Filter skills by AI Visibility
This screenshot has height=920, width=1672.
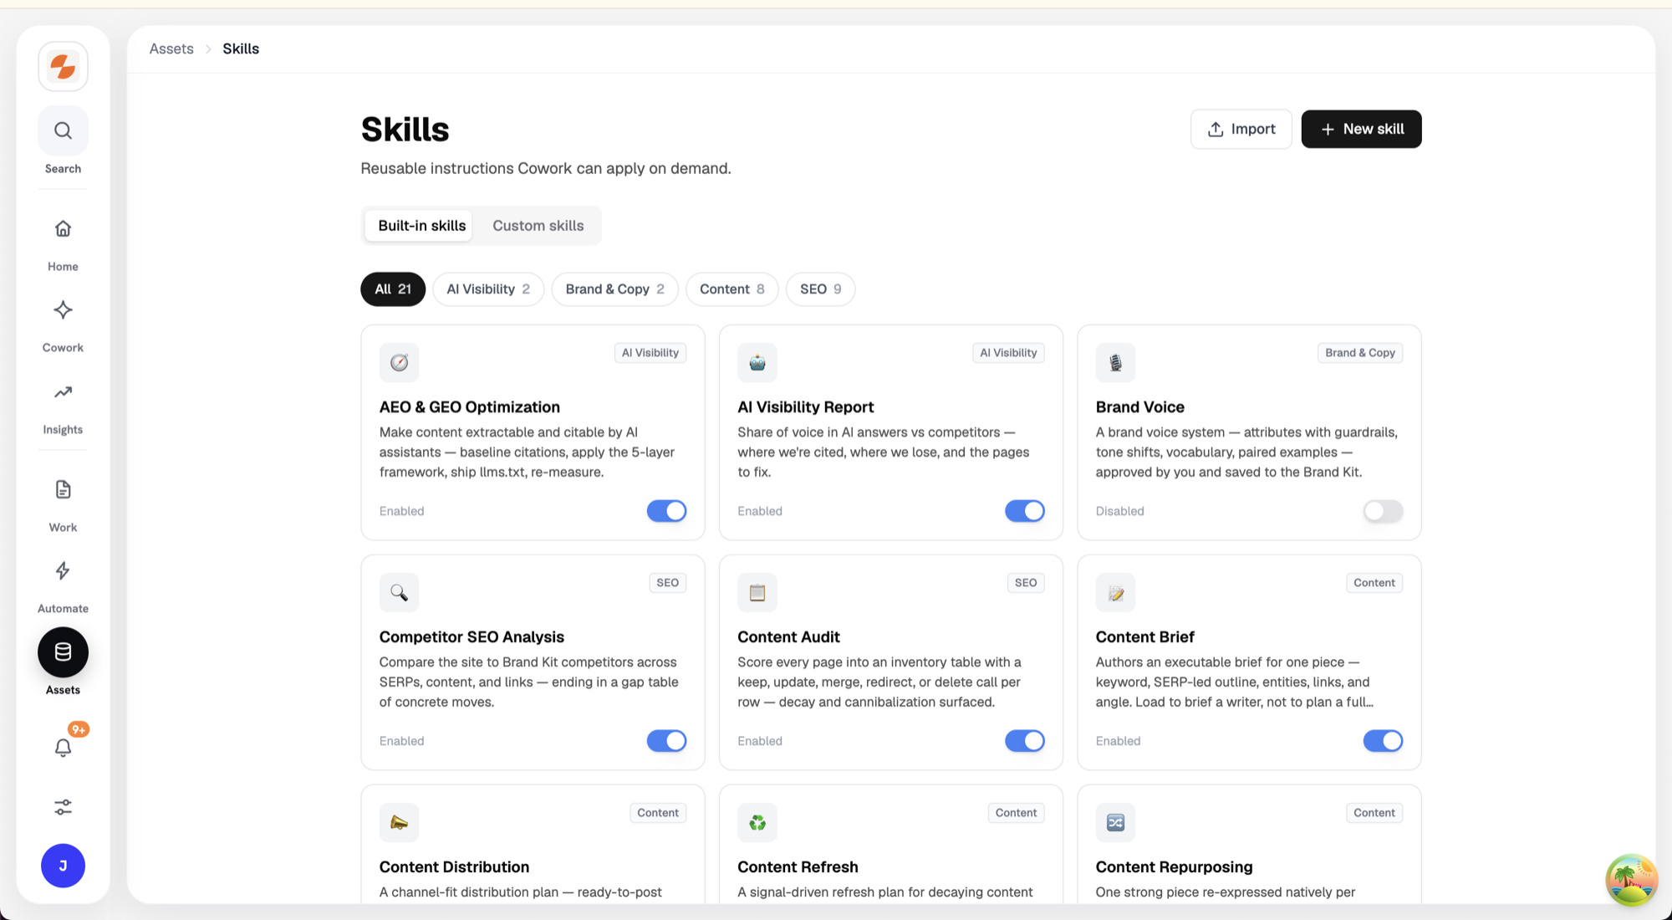[488, 289]
